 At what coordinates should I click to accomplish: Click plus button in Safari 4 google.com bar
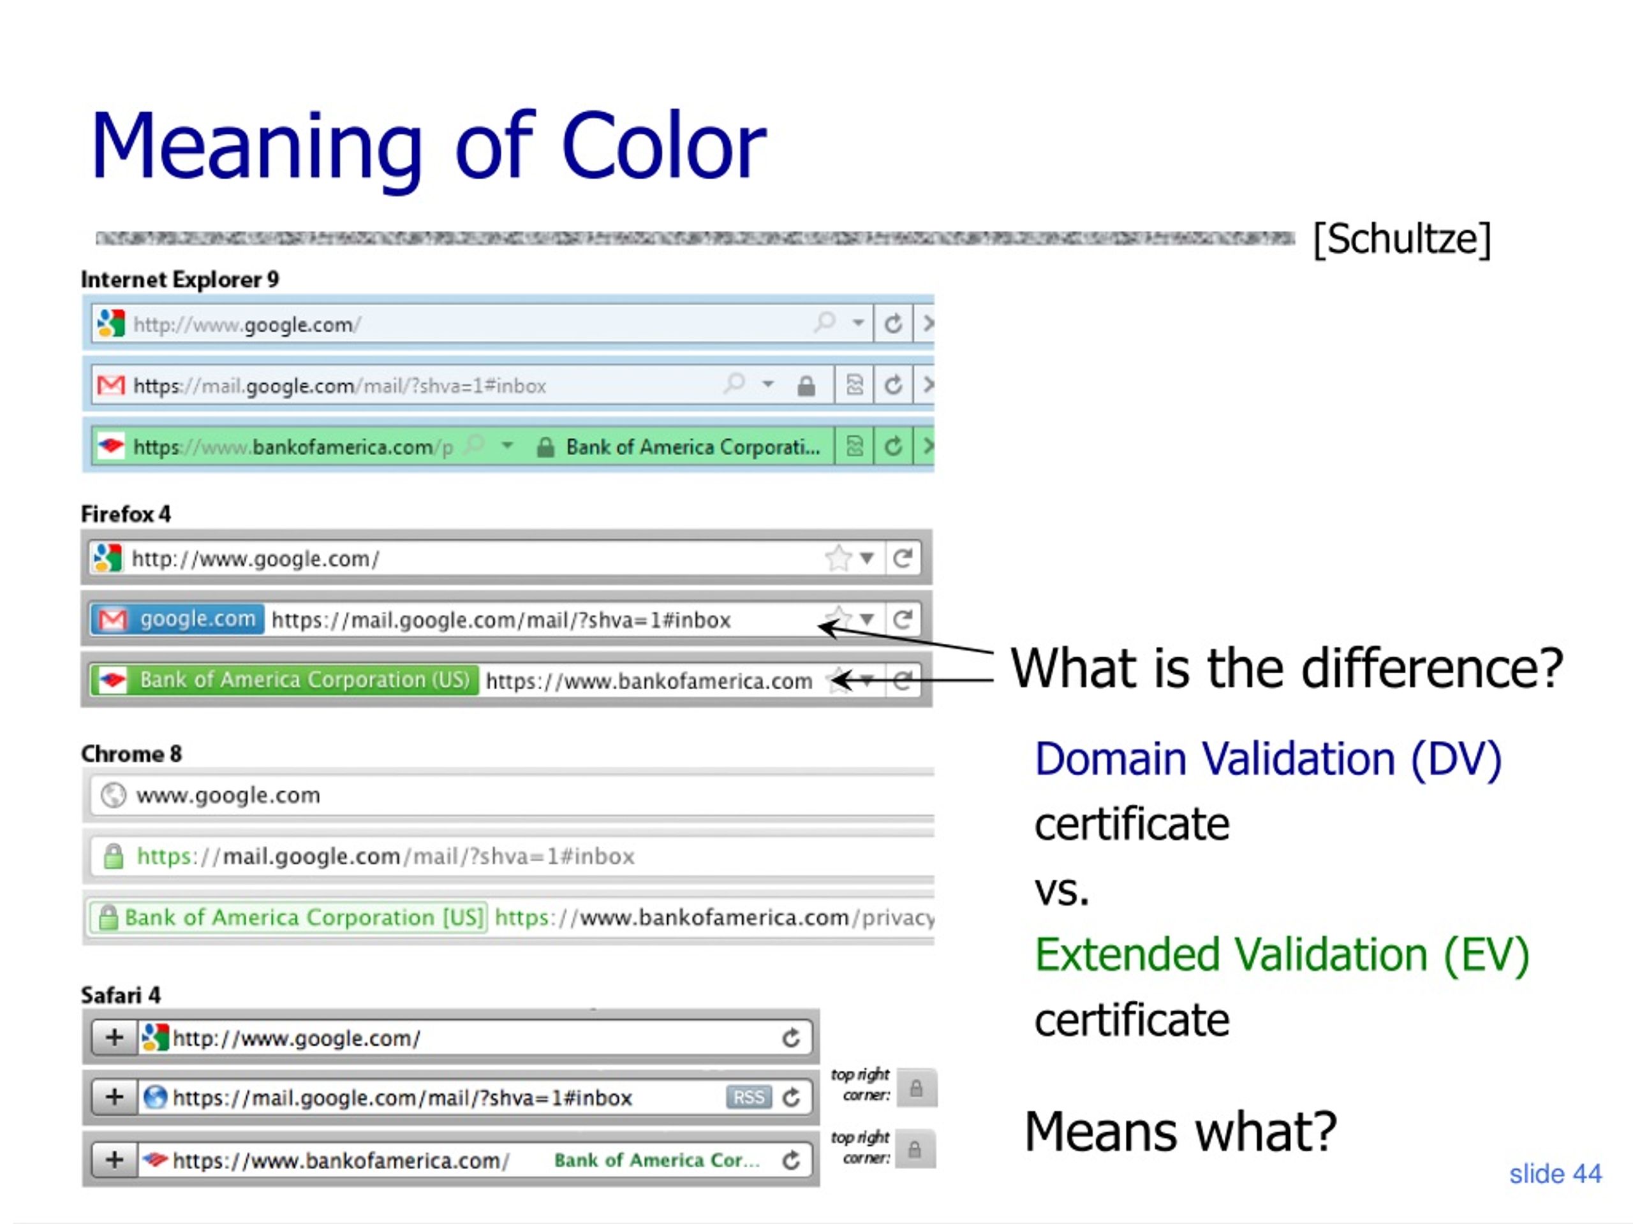point(114,1037)
